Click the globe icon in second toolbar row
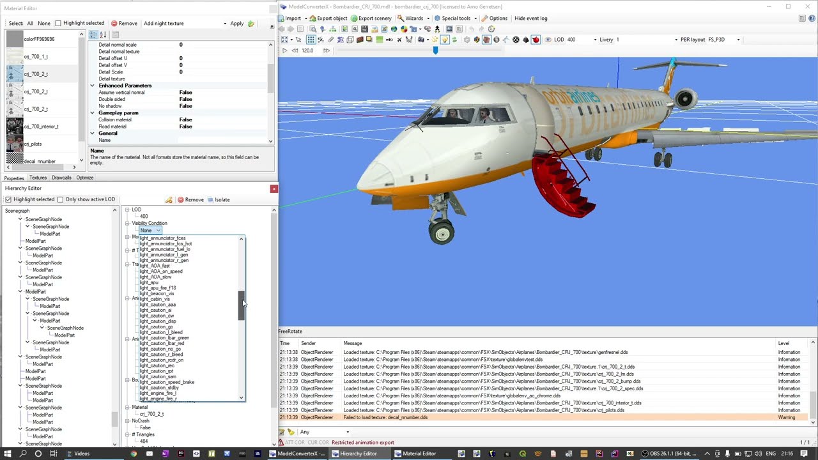 [394, 29]
